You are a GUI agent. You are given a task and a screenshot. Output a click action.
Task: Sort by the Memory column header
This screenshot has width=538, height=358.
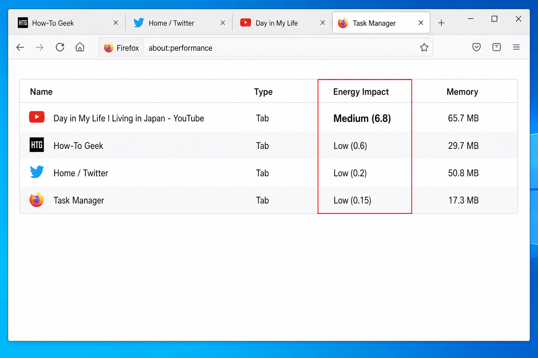click(462, 92)
